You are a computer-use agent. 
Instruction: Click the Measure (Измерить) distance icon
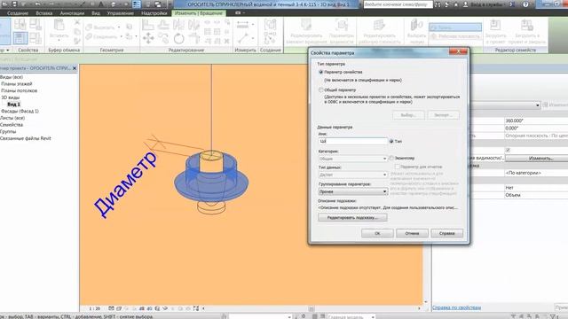pyautogui.click(x=242, y=25)
